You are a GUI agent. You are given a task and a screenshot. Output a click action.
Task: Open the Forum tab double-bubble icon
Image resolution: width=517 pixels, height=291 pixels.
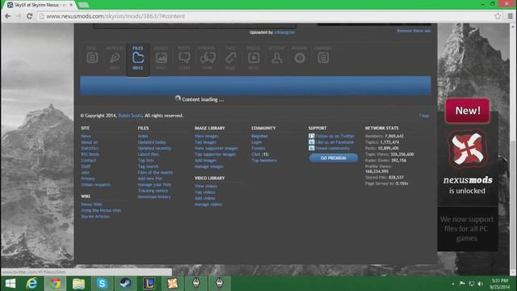click(208, 58)
